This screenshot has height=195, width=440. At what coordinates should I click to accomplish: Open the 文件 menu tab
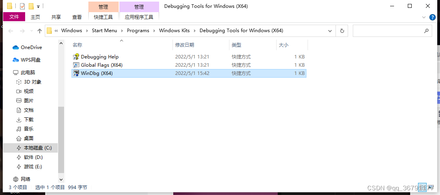click(14, 17)
